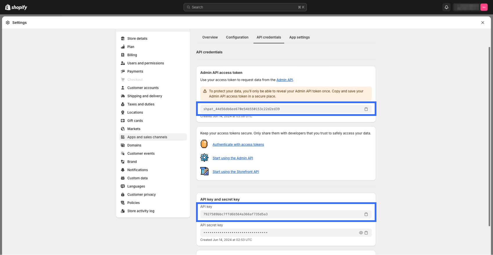Open the Configuration tab
This screenshot has width=493, height=255.
[237, 37]
